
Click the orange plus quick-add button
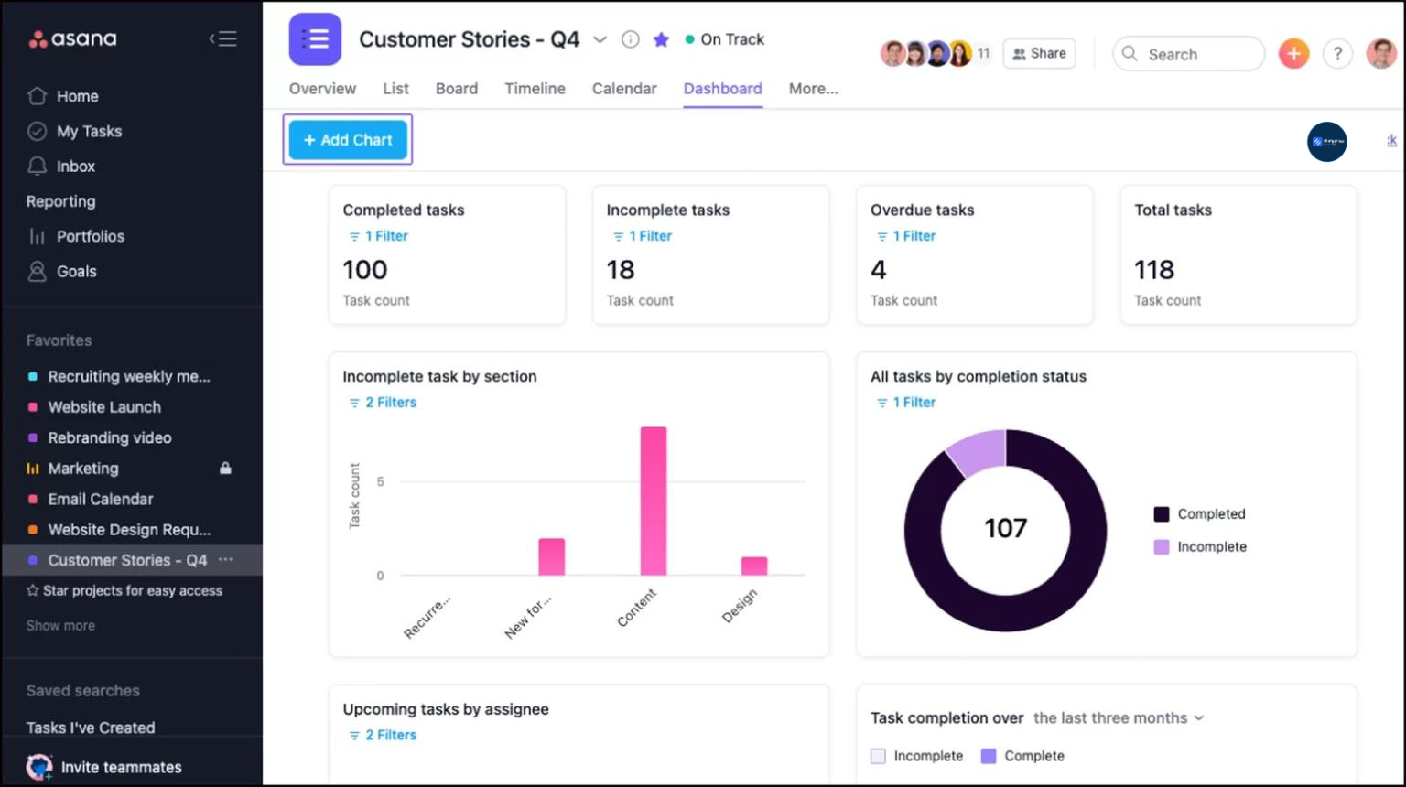(1293, 54)
